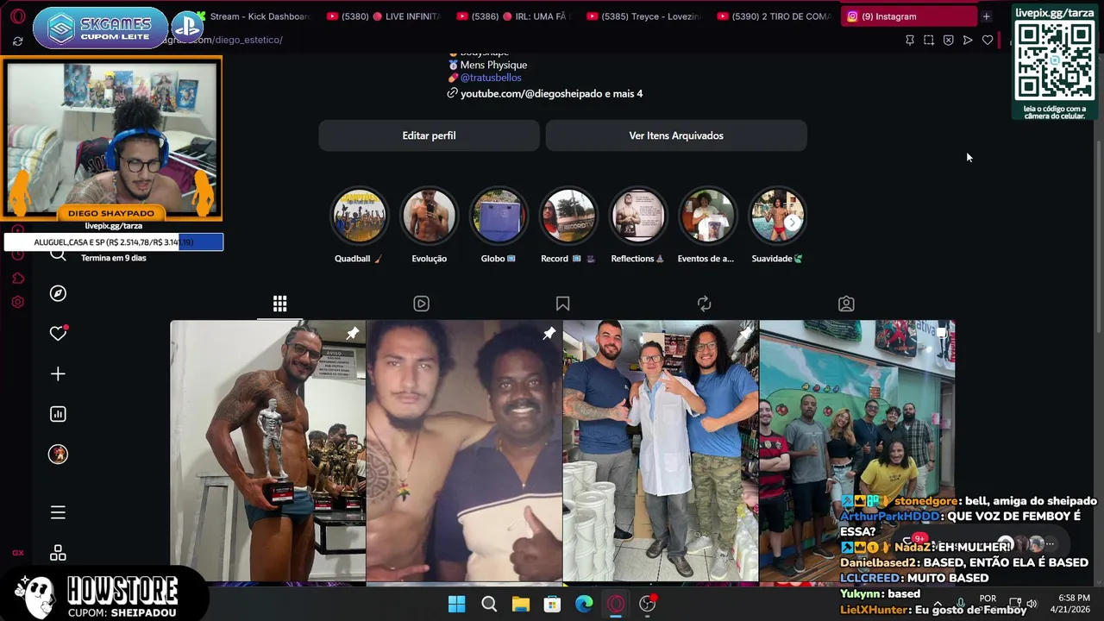Switch to the LIVE INFINITA YouTube tab

385,16
